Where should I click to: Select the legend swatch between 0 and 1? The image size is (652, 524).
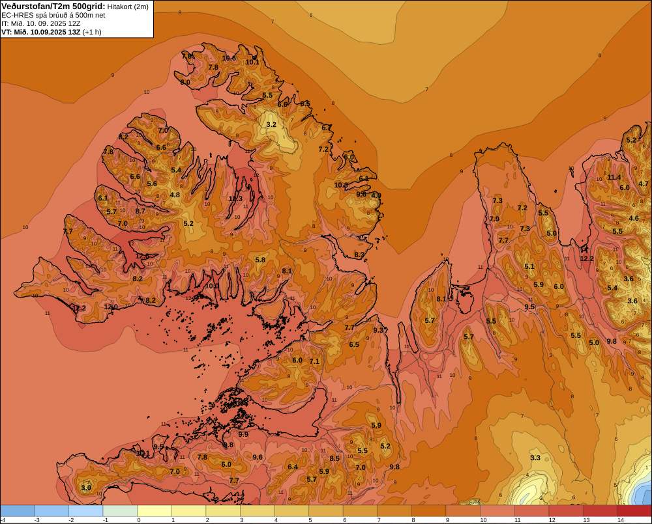(x=155, y=511)
